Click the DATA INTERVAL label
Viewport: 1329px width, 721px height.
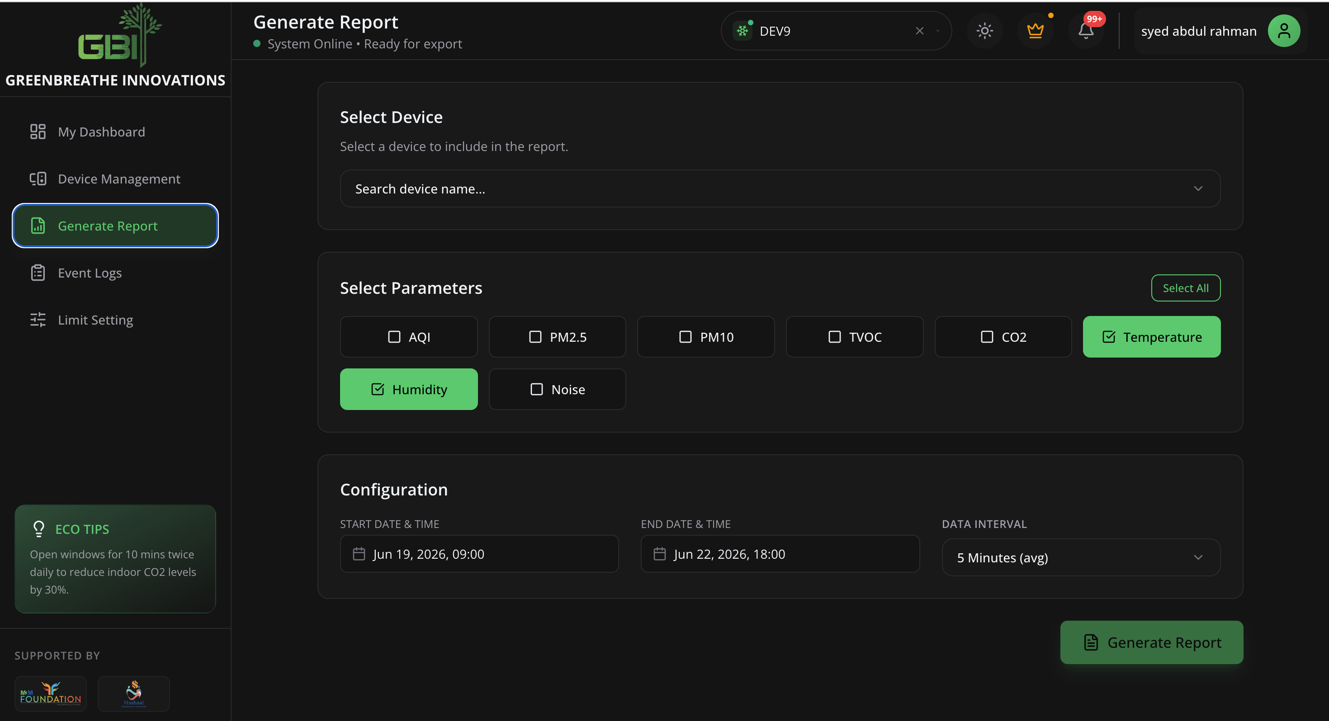pyautogui.click(x=984, y=523)
